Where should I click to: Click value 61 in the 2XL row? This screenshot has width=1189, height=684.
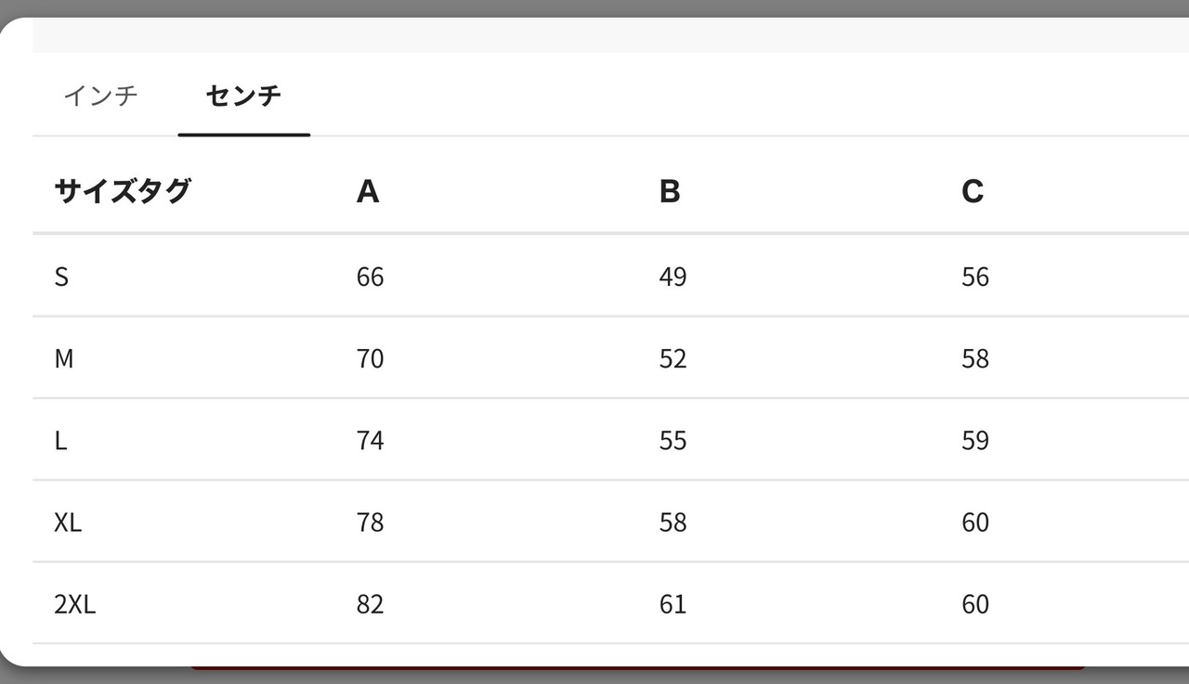point(673,604)
